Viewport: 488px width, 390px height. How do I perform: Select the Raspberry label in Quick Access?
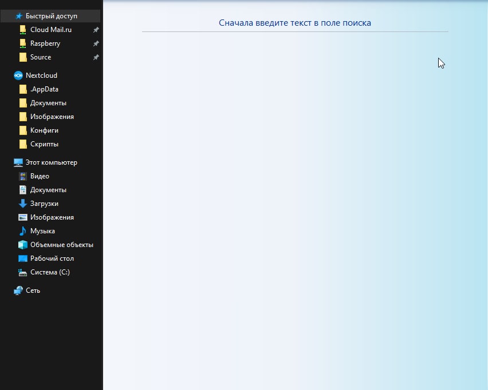45,43
